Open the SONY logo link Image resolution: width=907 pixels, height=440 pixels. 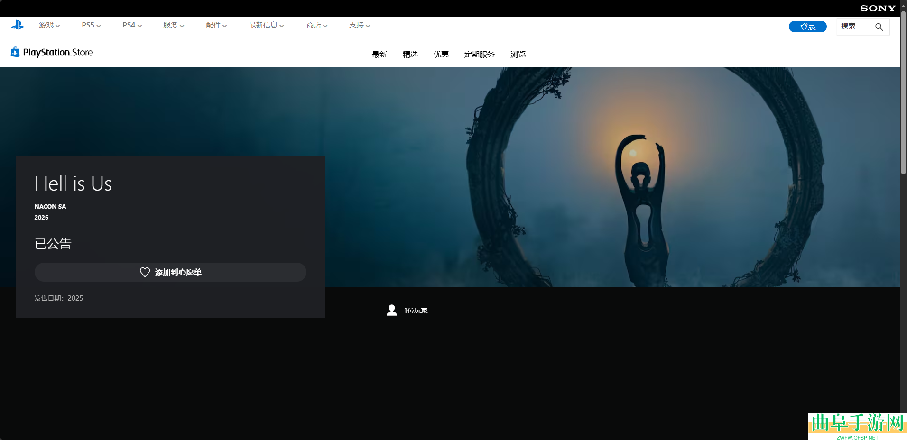click(878, 8)
